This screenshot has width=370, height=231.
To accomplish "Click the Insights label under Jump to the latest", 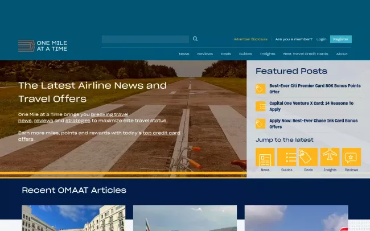I will click(x=330, y=170).
